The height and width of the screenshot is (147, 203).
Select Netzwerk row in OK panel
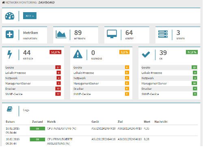[169, 78]
